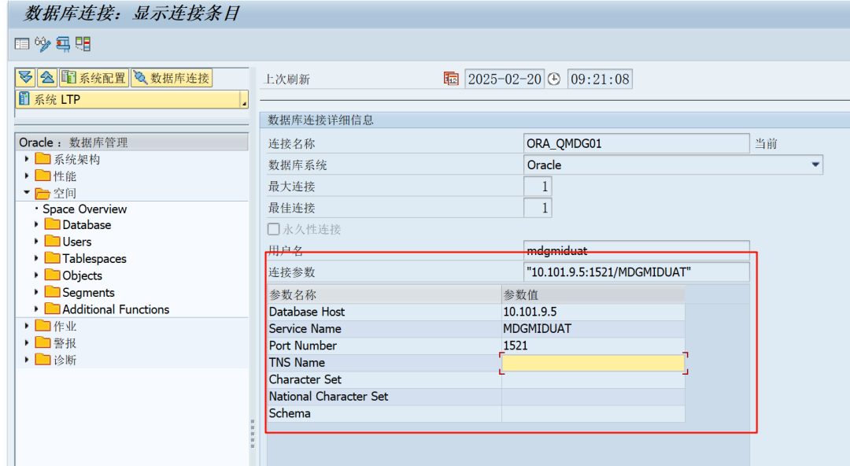This screenshot has height=466, width=850.
Task: Select the Oracle：数据库管理 tree header
Action: (131, 142)
